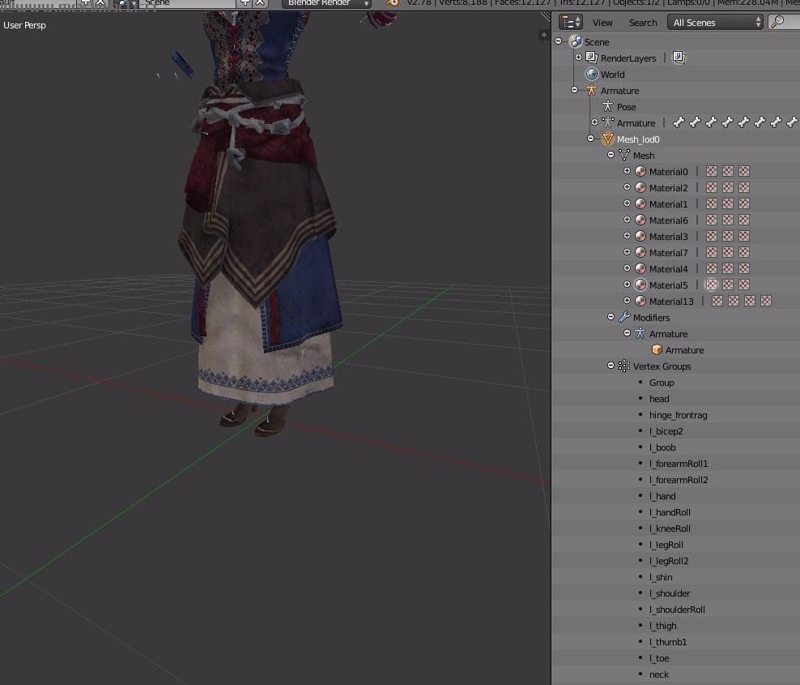Click the render layer icon after RenderLayers separator
The width and height of the screenshot is (800, 685).
tap(679, 58)
